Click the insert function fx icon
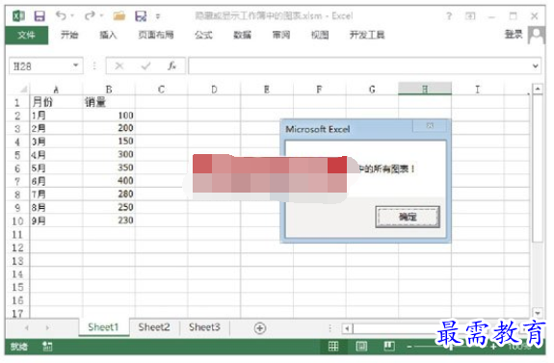 pos(171,65)
